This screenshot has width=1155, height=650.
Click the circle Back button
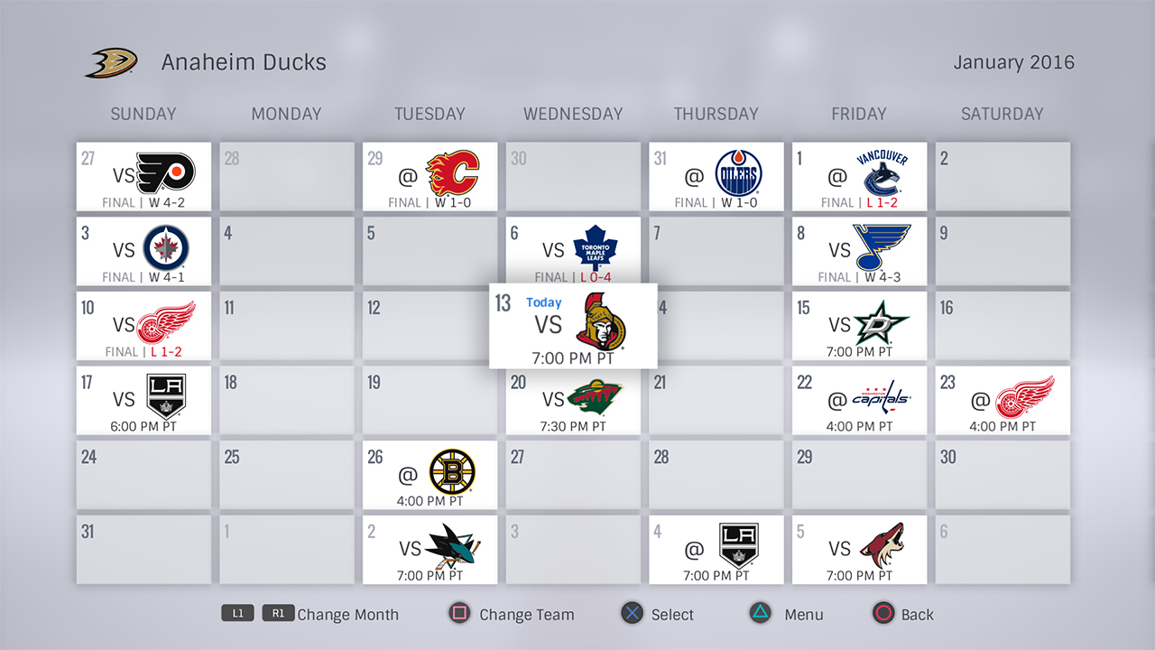coord(882,614)
